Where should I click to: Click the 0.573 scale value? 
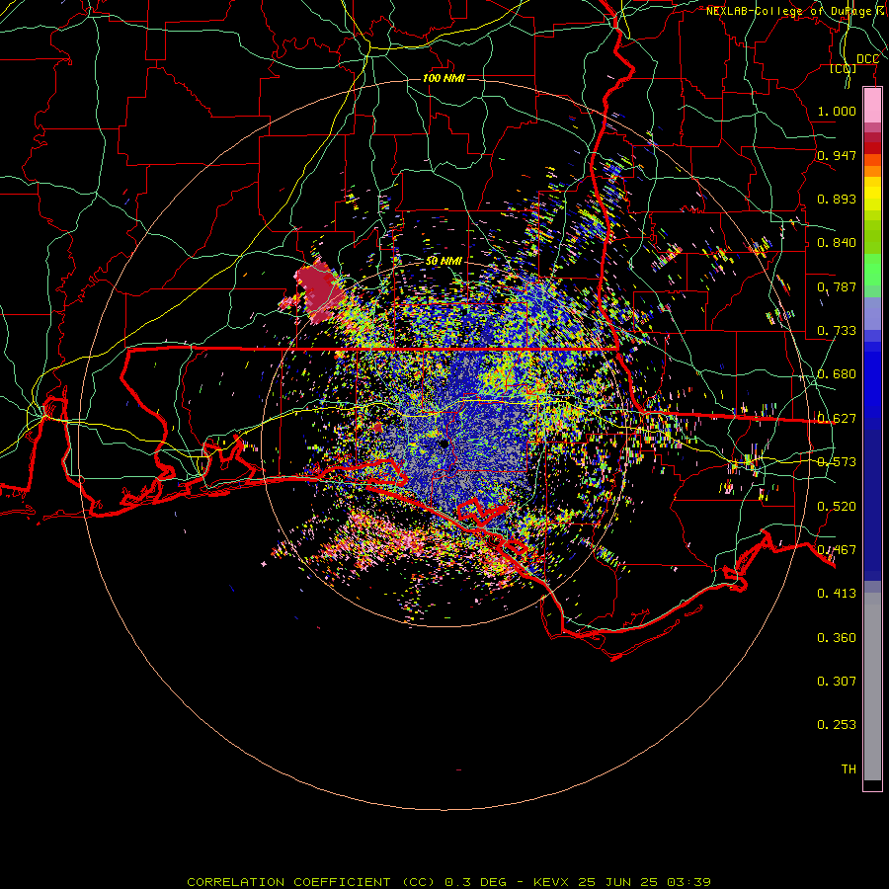[837, 462]
